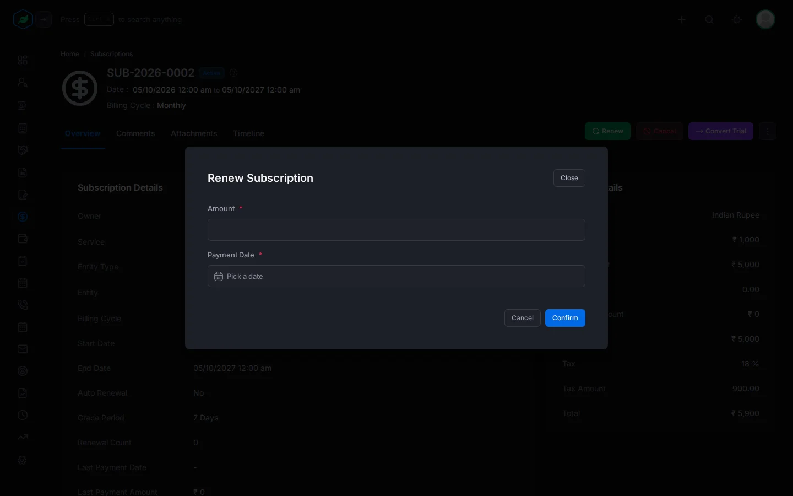
Task: Collapse the sidebar with the toggle button
Action: [x=44, y=19]
